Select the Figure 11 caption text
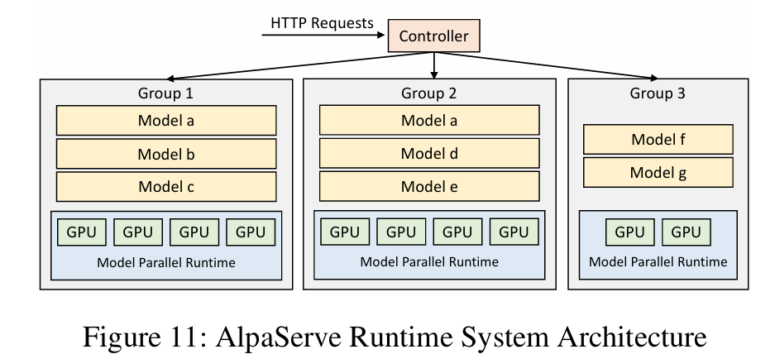 [395, 336]
